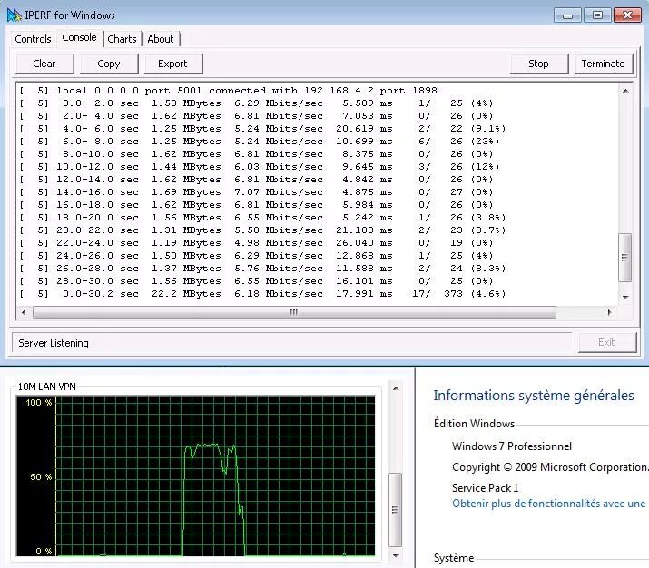Click the 0.0-30.2 sec summary row
649x568 pixels.
(x=263, y=294)
